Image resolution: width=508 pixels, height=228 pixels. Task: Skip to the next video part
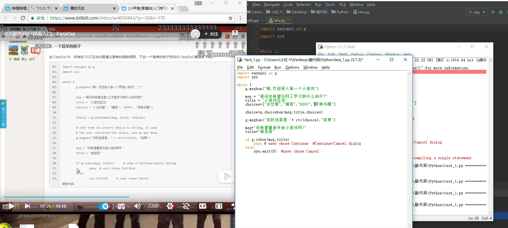click(x=27, y=206)
